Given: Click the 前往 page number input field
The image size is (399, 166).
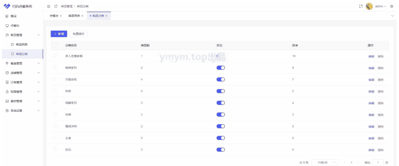Looking at the screenshot, I should coord(378,162).
